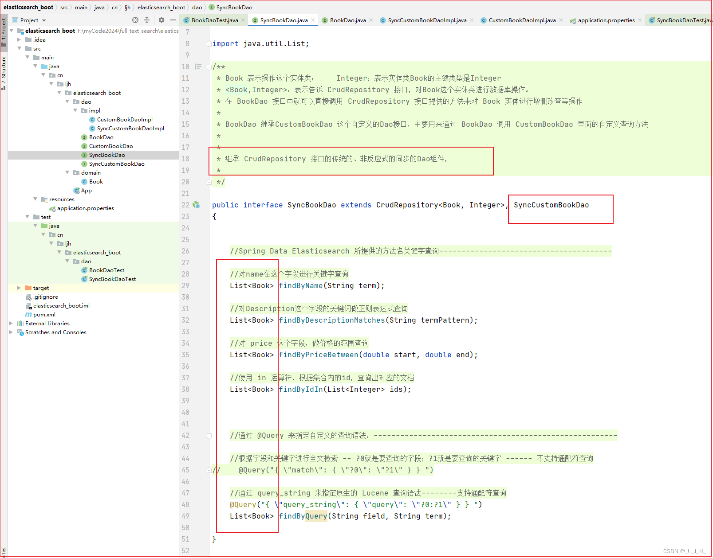This screenshot has width=713, height=558.
Task: Click CrudRepository in extends clause
Action: point(407,205)
